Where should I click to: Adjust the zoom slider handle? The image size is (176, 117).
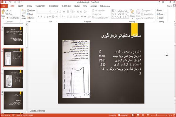(x=157, y=115)
